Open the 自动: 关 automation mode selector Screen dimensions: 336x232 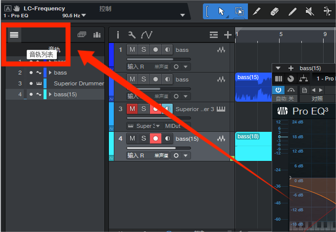285,99
